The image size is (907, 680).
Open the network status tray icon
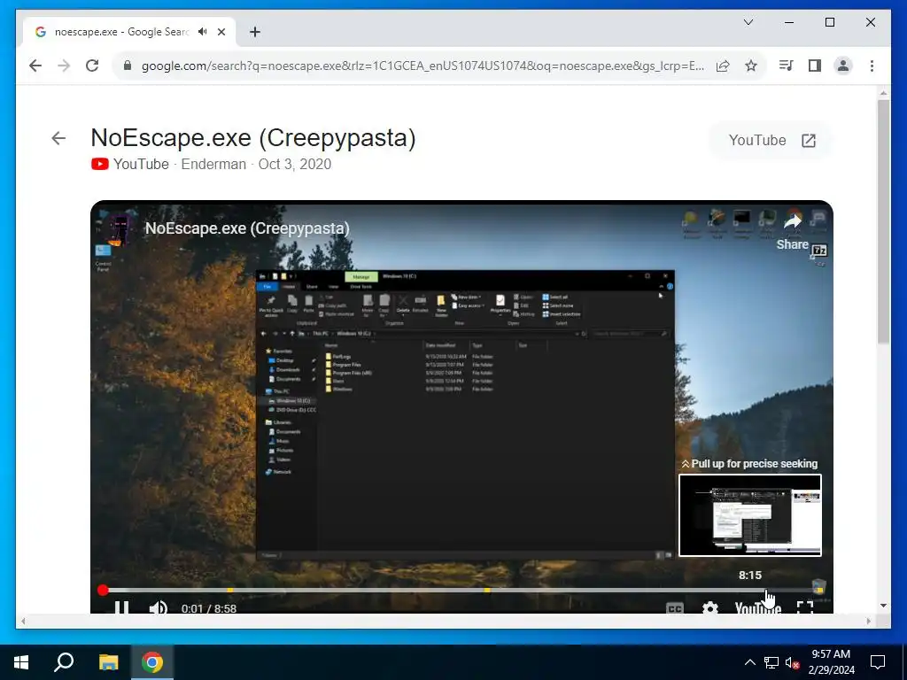click(771, 662)
